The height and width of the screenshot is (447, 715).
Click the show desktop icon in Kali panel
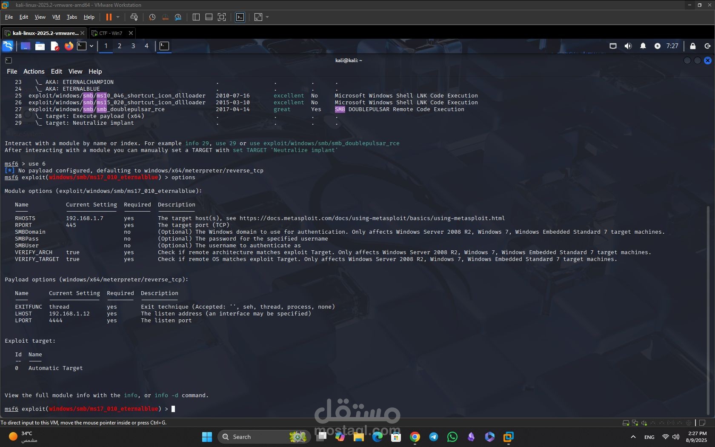[26, 46]
